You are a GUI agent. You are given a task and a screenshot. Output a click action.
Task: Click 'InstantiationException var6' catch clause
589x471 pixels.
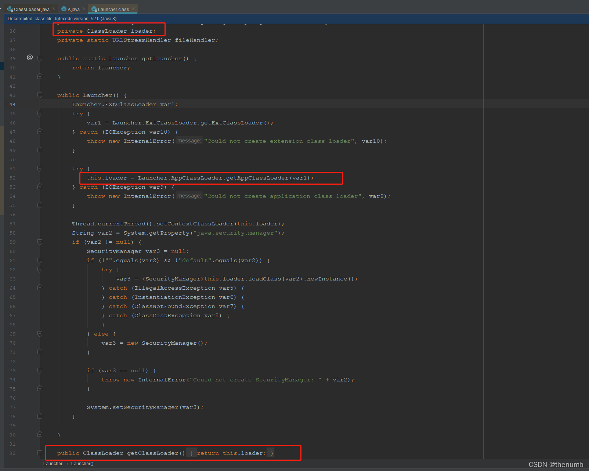(185, 297)
